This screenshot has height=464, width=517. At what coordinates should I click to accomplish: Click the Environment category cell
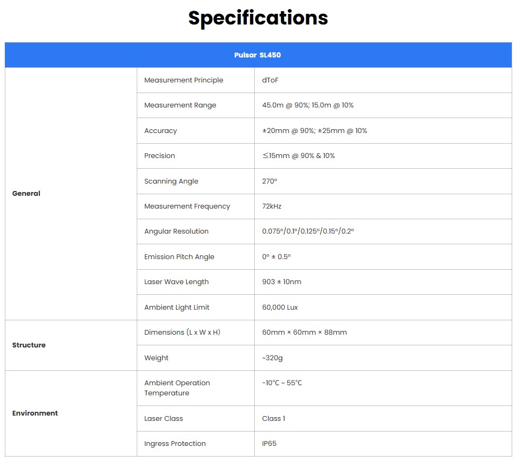tap(35, 413)
